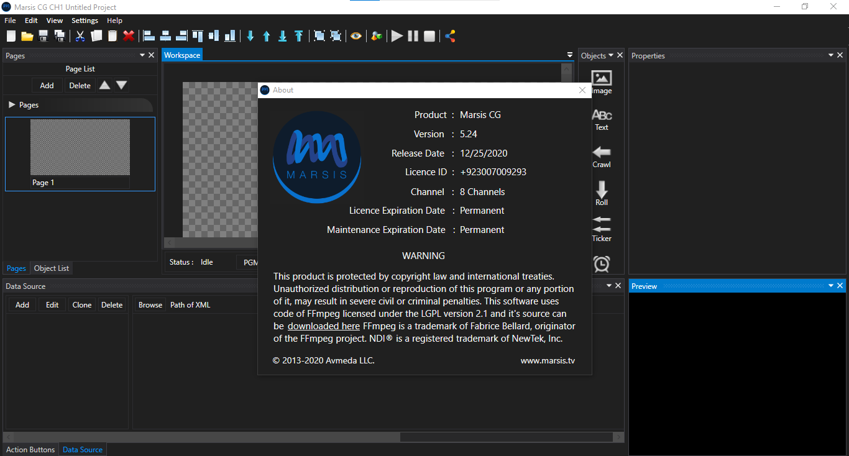849x456 pixels.
Task: Select the clock object tool
Action: coord(602,264)
